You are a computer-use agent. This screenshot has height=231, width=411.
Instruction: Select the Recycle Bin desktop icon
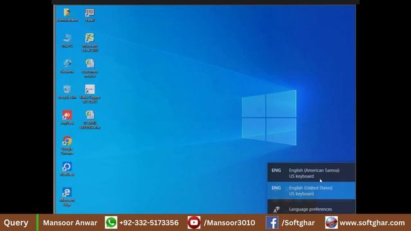67,92
